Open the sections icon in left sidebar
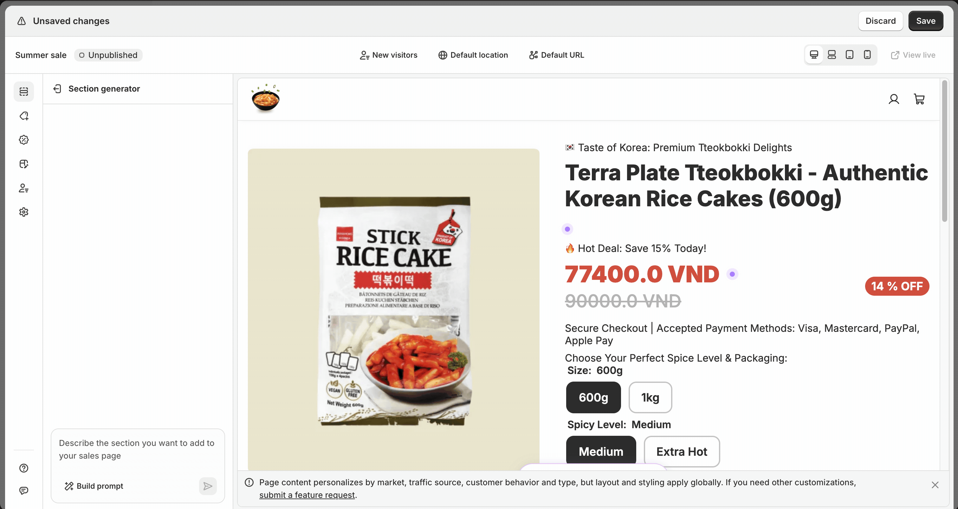 (24, 92)
